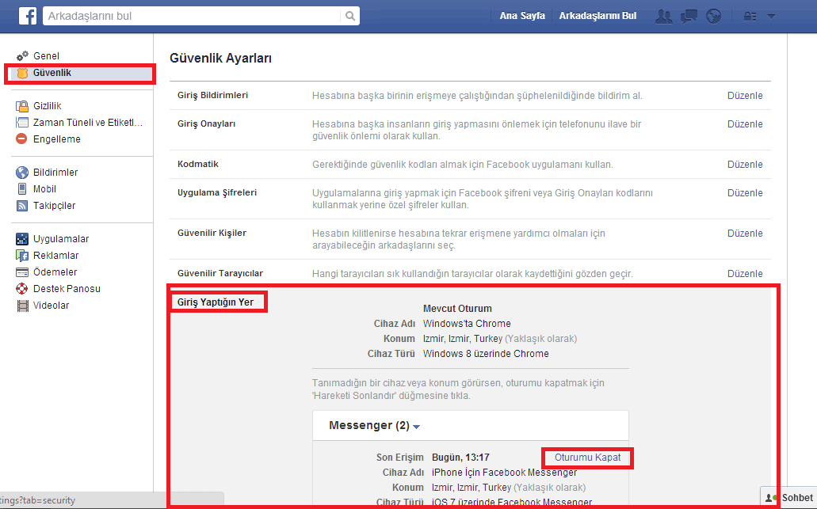Edit Güvenilir Tarayıcılar via Düzenle
Screen dimensions: 817x509
(x=745, y=274)
